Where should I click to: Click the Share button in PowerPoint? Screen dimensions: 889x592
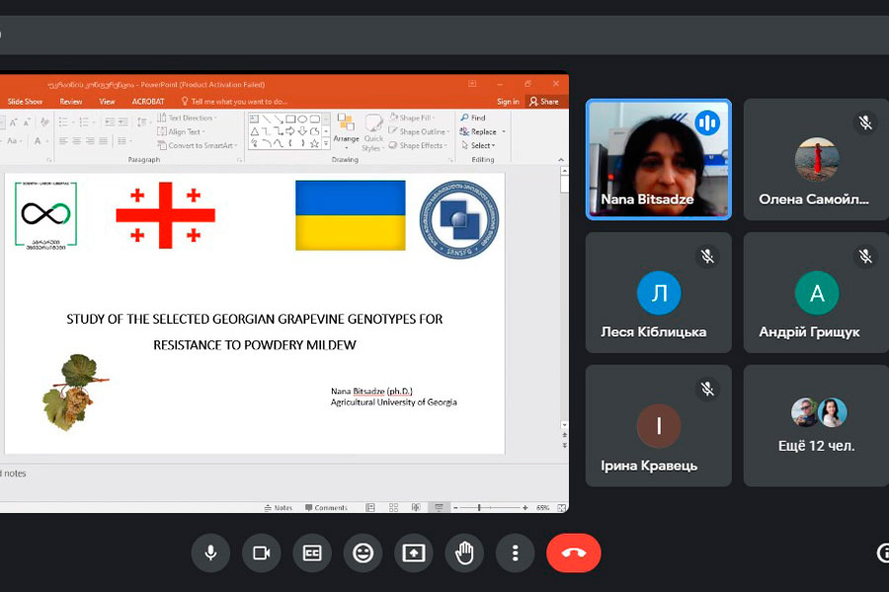(543, 102)
